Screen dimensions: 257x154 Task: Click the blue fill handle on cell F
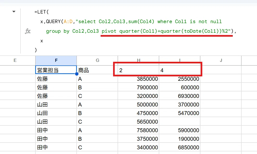tap(77, 74)
